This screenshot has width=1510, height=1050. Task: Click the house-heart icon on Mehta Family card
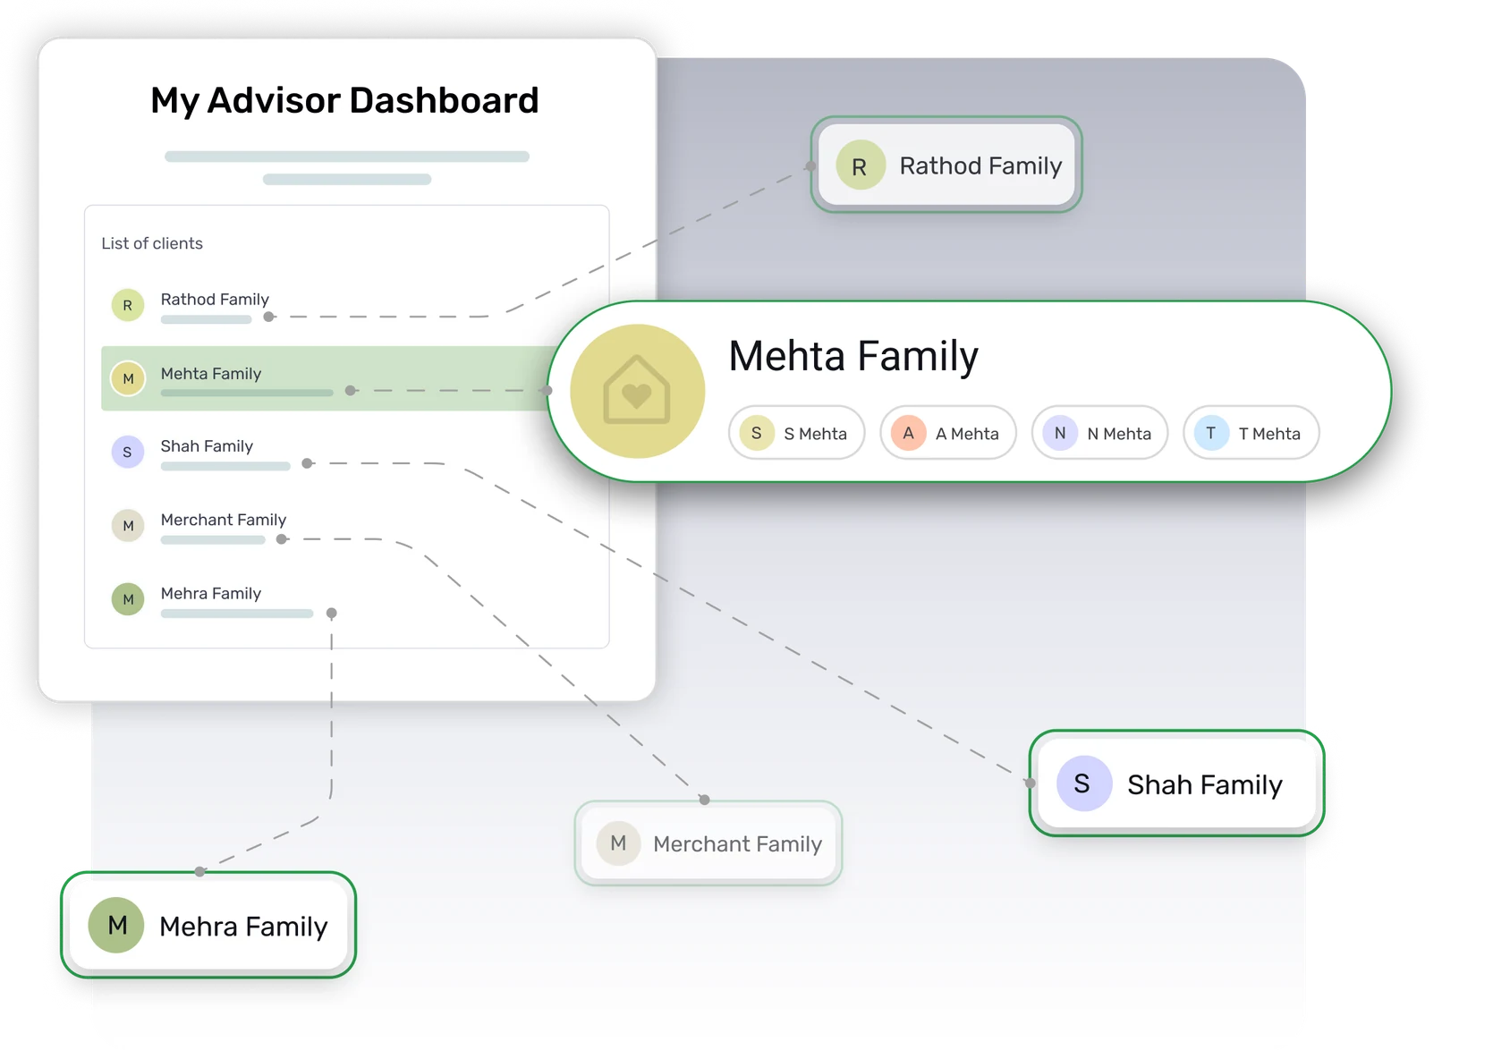(637, 391)
